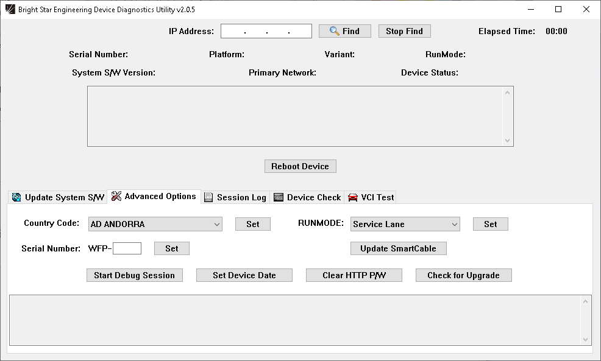Click the WFP- serial number text box
Image resolution: width=601 pixels, height=361 pixels.
tap(127, 248)
